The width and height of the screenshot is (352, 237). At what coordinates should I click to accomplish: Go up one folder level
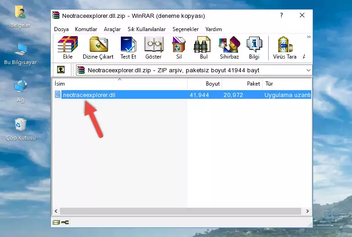click(x=61, y=70)
